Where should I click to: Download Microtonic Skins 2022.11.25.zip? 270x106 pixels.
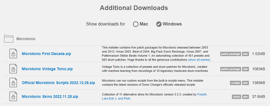click(x=50, y=97)
